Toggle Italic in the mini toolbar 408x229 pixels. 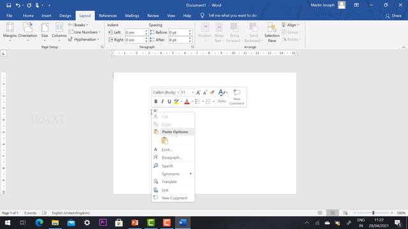pyautogui.click(x=163, y=102)
